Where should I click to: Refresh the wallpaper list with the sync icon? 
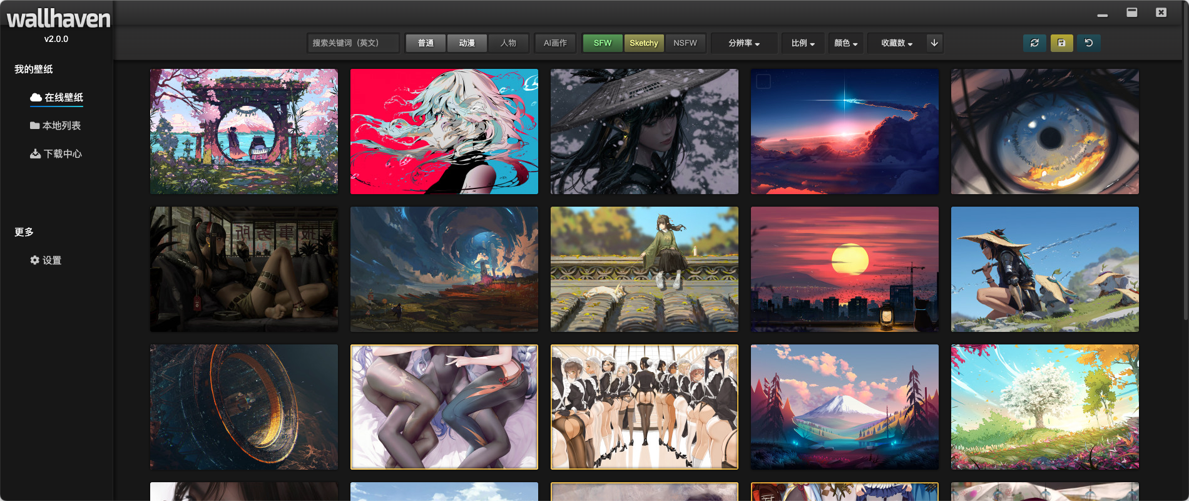tap(1034, 43)
